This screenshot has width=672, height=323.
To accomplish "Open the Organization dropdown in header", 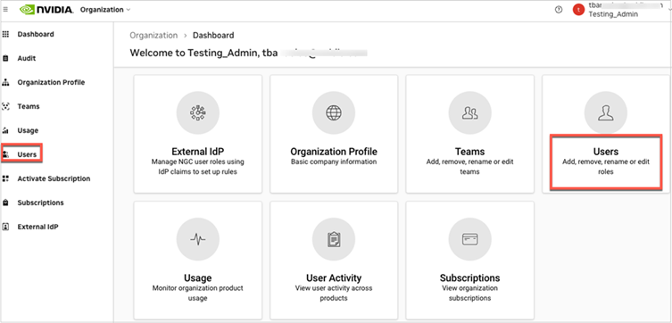I will 105,10.
